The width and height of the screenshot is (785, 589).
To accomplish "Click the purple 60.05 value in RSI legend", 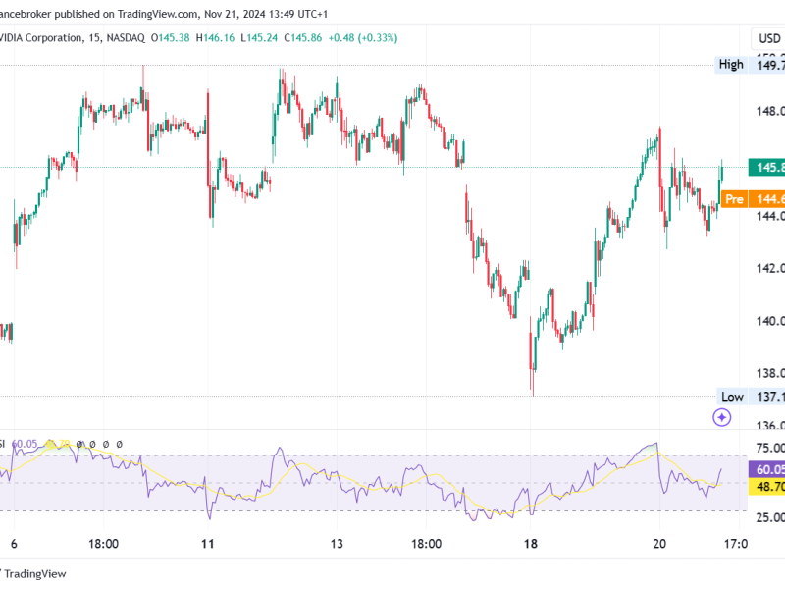I will (x=24, y=444).
